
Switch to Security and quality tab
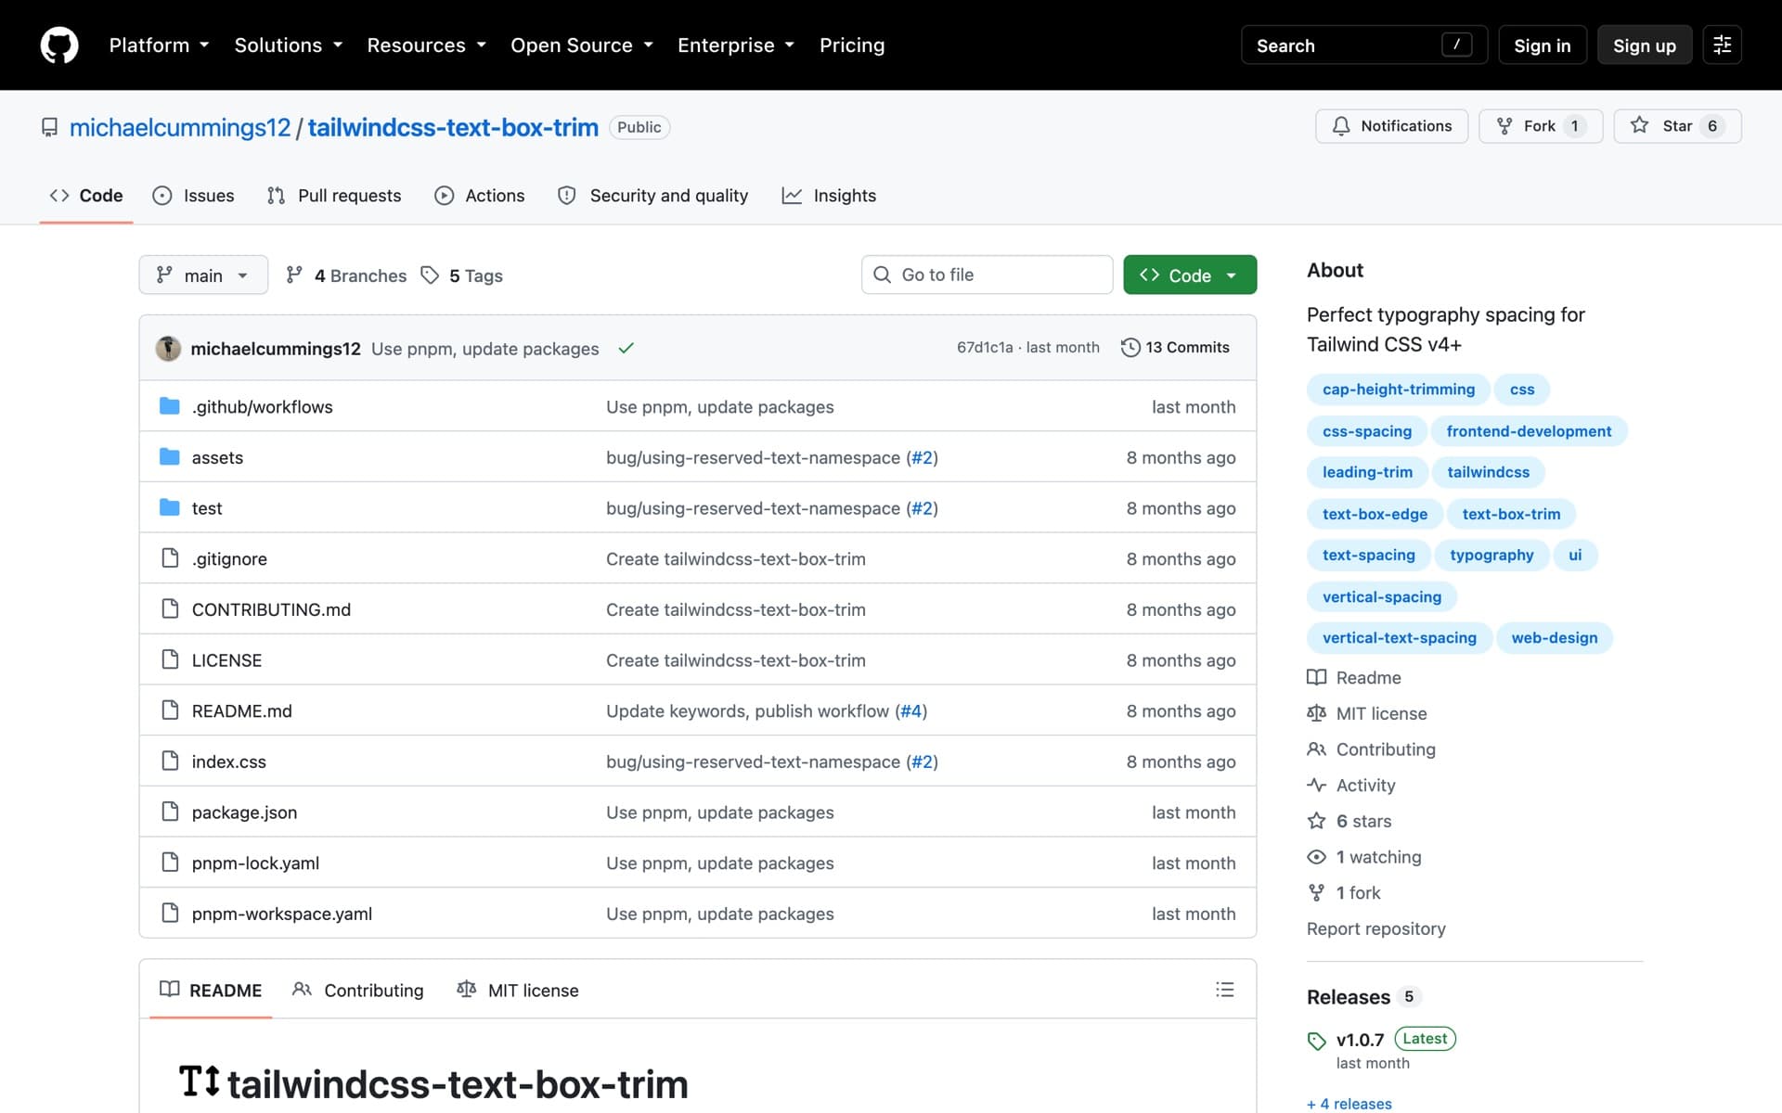pyautogui.click(x=652, y=196)
